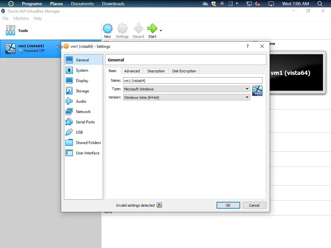Open the Storage settings category
331x248 pixels.
(x=83, y=91)
